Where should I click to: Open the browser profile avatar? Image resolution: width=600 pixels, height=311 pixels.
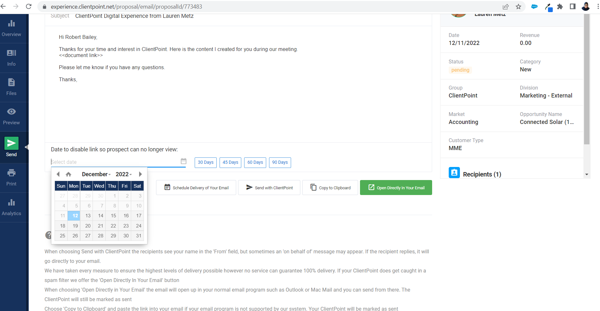point(586,6)
